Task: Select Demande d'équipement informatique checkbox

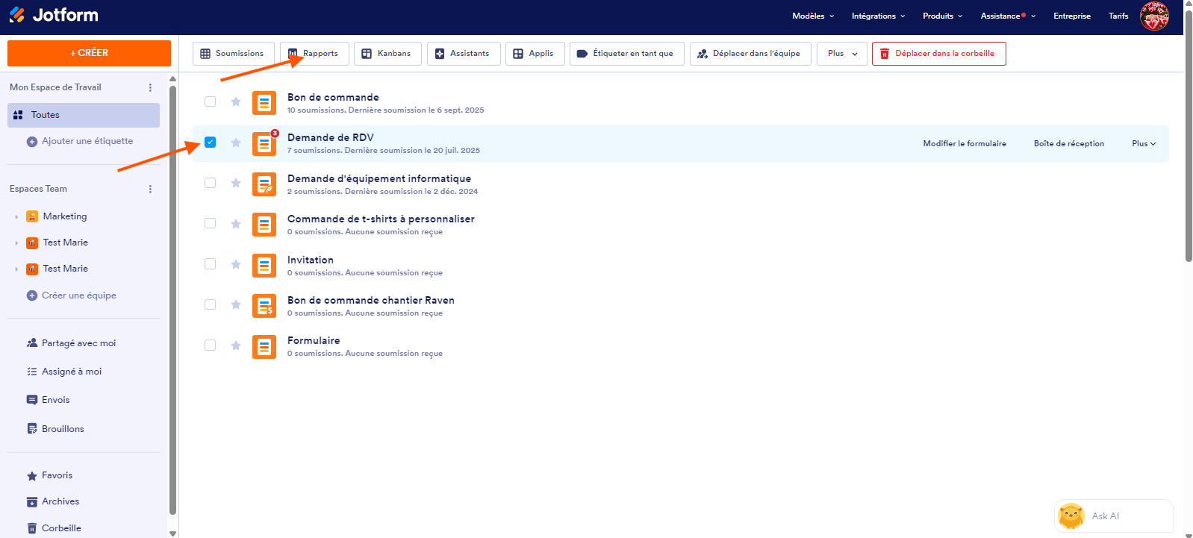Action: 211,183
